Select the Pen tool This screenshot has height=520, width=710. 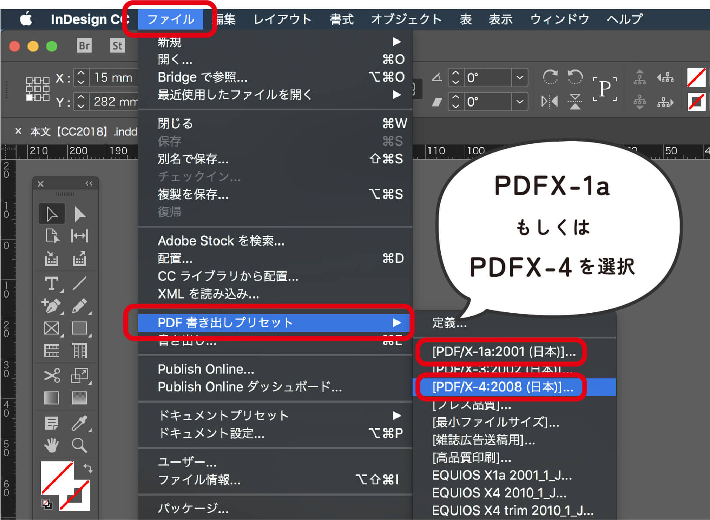(52, 306)
